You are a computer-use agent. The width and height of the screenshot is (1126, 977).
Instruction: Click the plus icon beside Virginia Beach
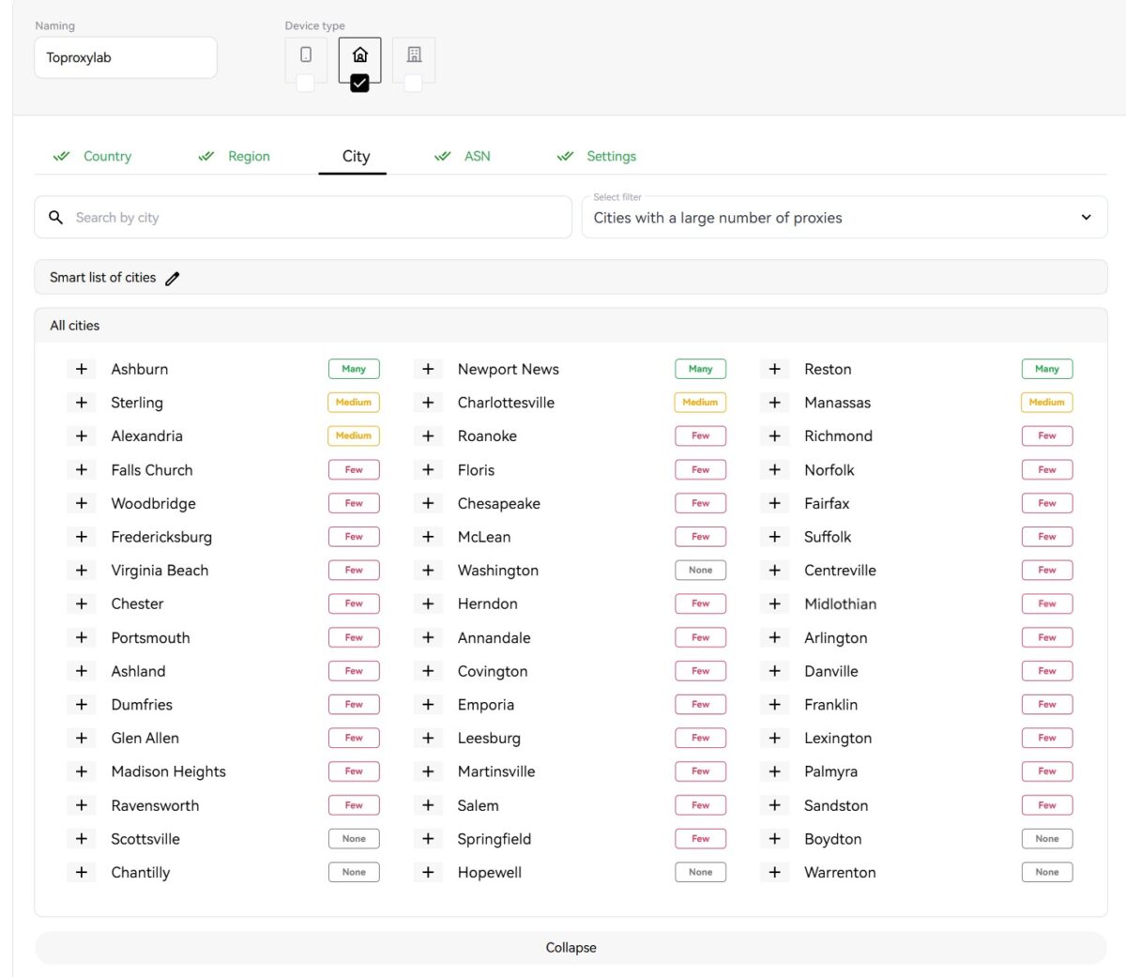pos(82,571)
